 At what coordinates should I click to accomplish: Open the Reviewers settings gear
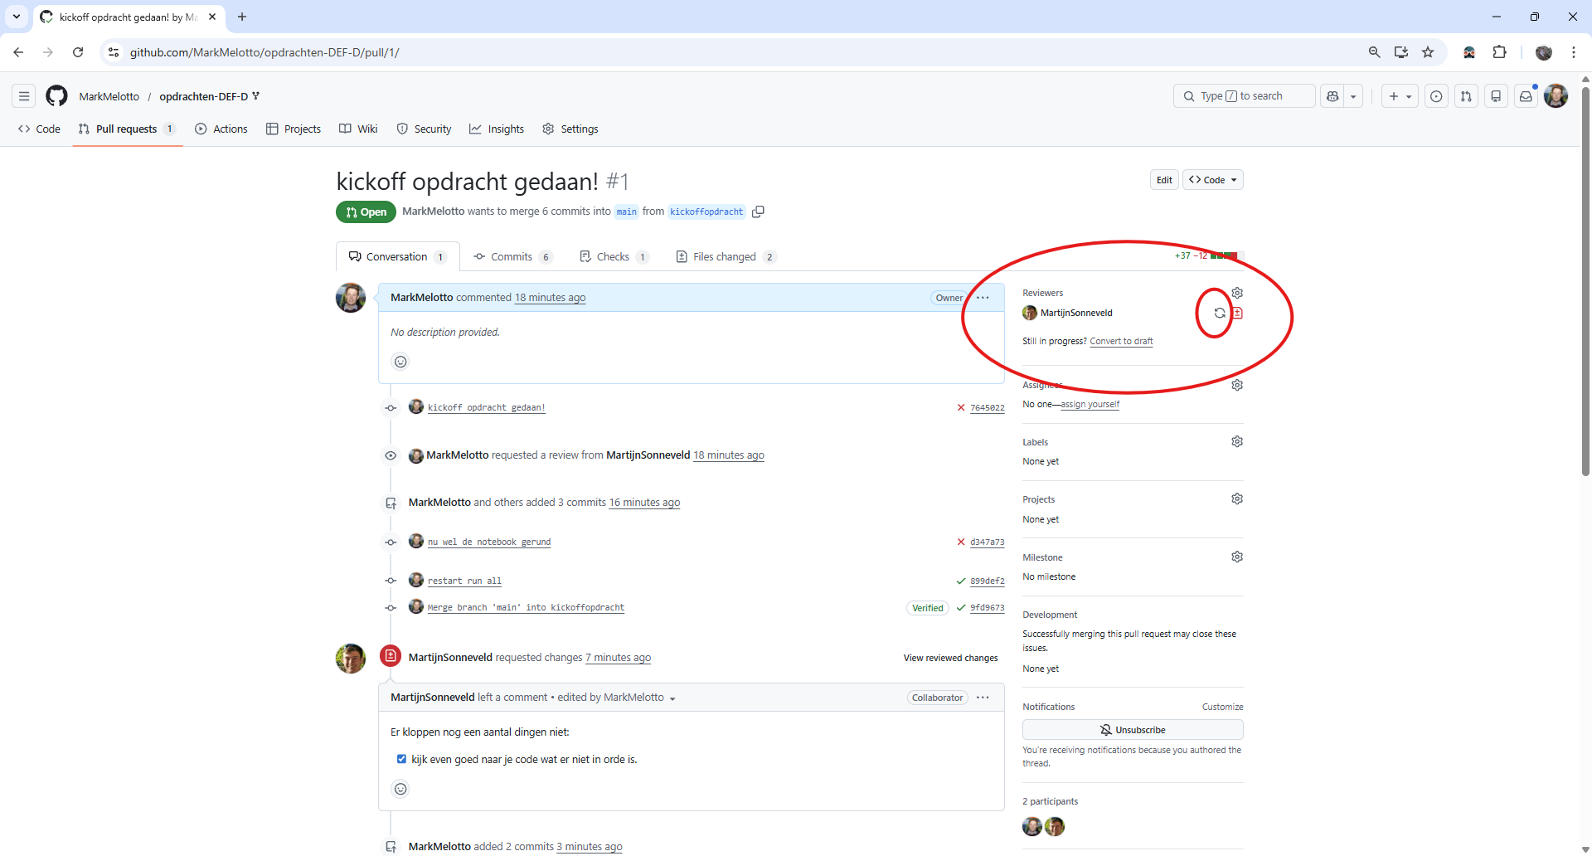tap(1237, 292)
